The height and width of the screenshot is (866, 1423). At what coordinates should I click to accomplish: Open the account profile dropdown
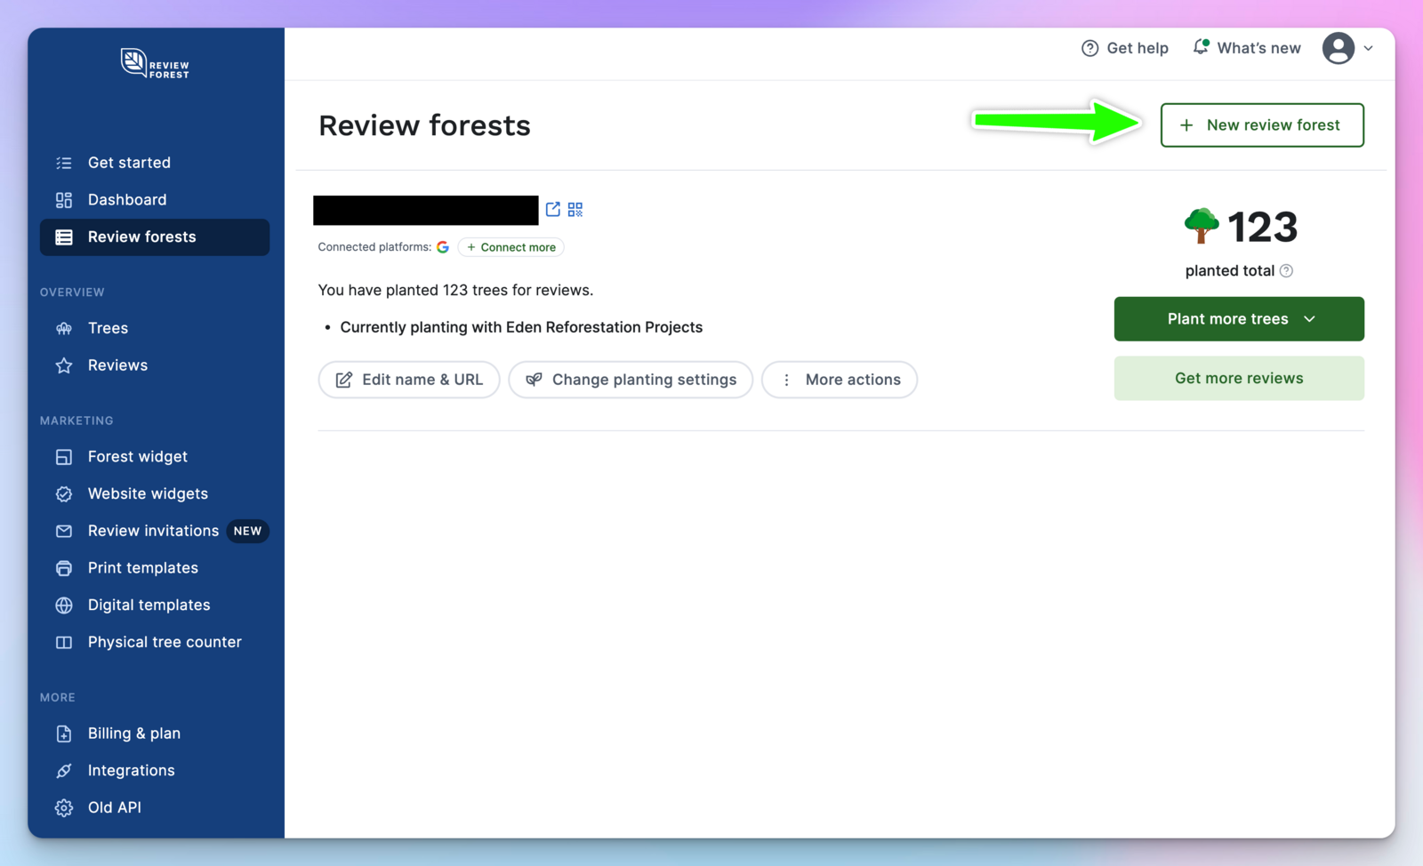tap(1347, 49)
